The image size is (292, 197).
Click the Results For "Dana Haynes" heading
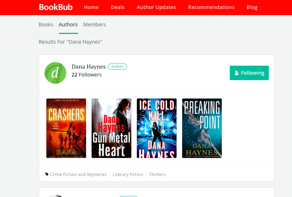tap(71, 42)
